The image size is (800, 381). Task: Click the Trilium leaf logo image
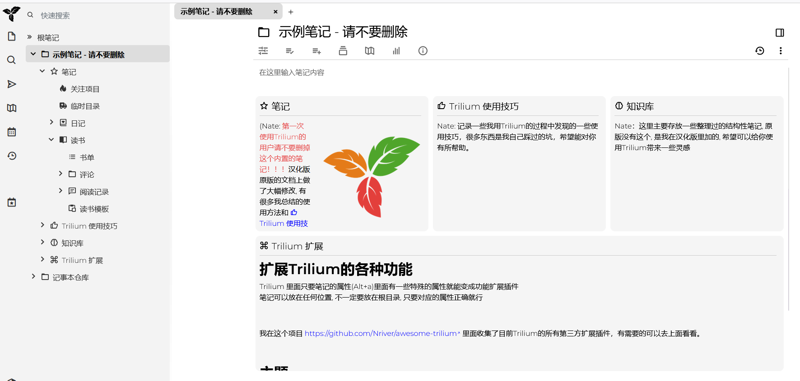[x=372, y=176]
